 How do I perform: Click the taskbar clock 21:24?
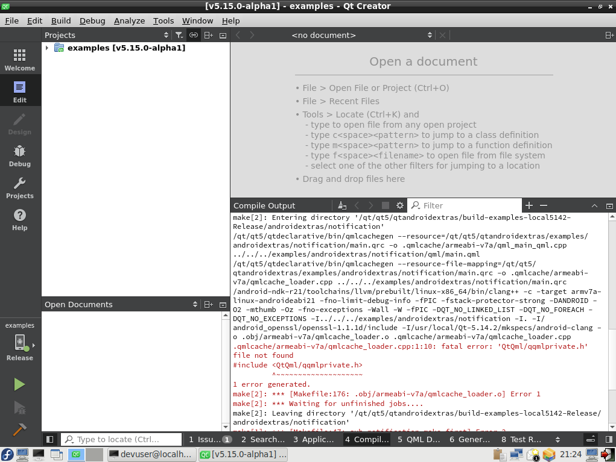[x=570, y=455]
